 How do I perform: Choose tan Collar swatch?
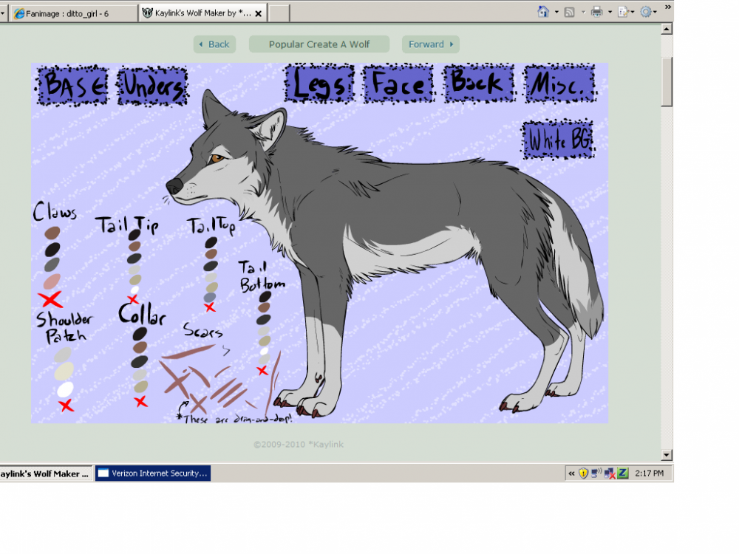(141, 387)
